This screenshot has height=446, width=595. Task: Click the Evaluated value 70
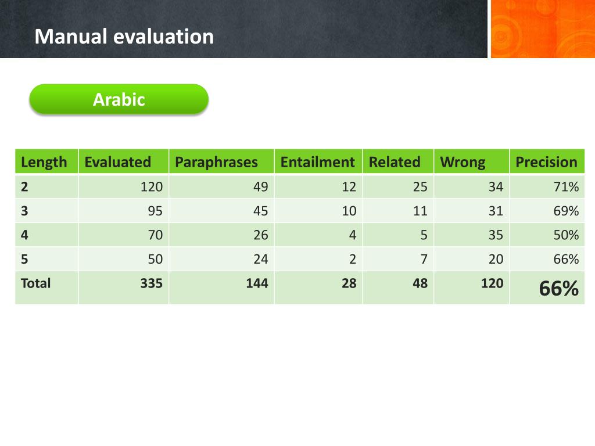point(155,235)
